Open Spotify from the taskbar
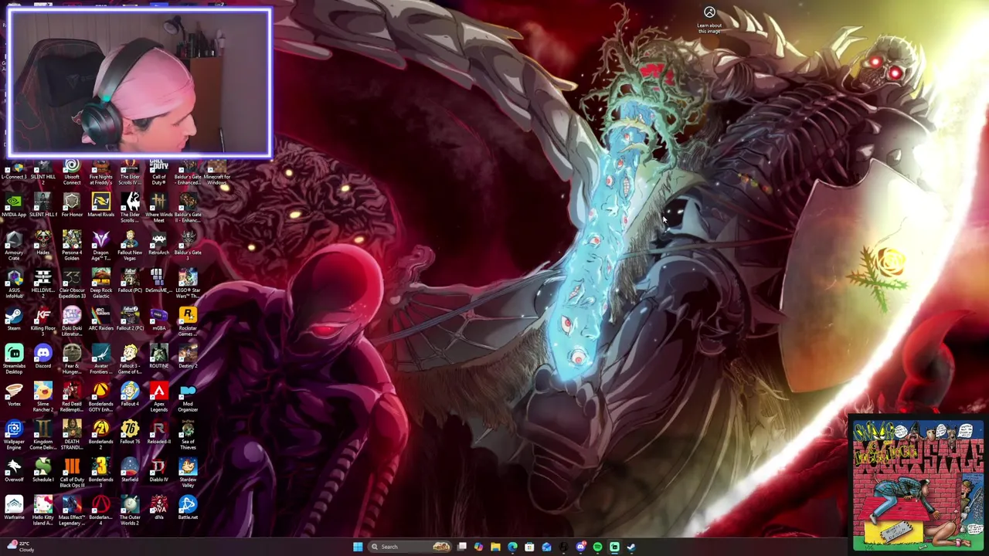Image resolution: width=989 pixels, height=556 pixels. (597, 547)
